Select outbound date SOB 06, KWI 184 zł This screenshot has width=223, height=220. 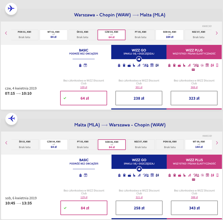pos(170,35)
